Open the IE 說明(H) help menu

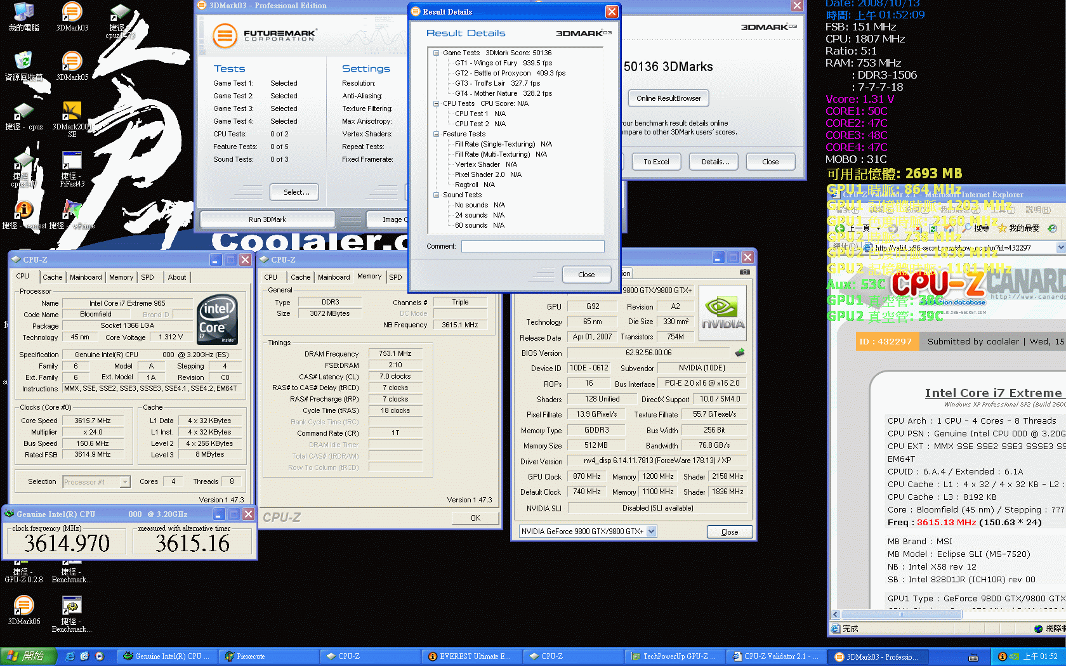pos(1038,210)
